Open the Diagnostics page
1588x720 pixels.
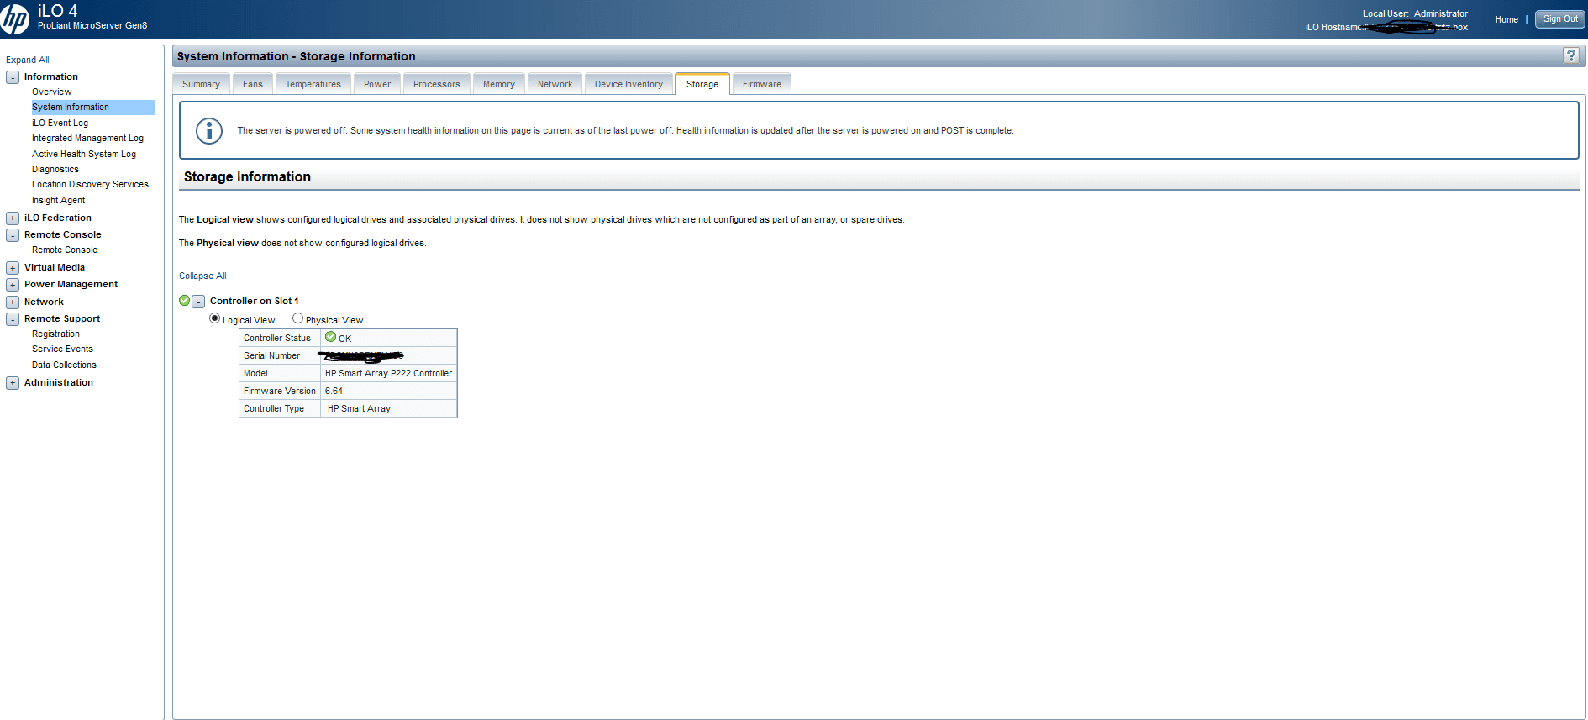click(x=55, y=169)
